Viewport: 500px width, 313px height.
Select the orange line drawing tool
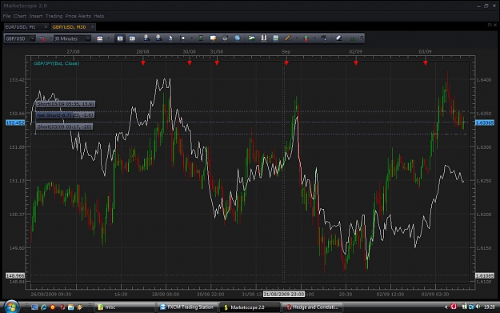288,38
